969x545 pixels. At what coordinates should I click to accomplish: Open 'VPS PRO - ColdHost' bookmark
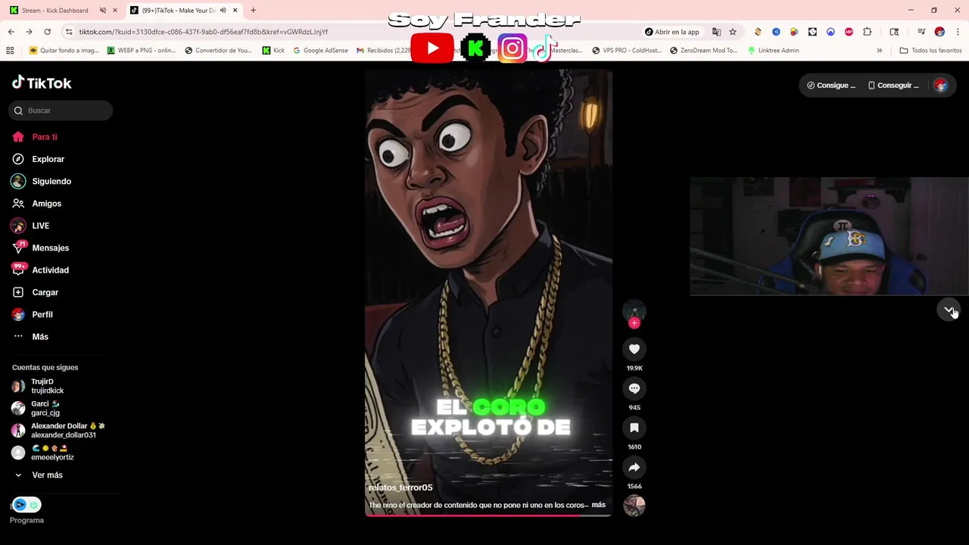(x=627, y=51)
